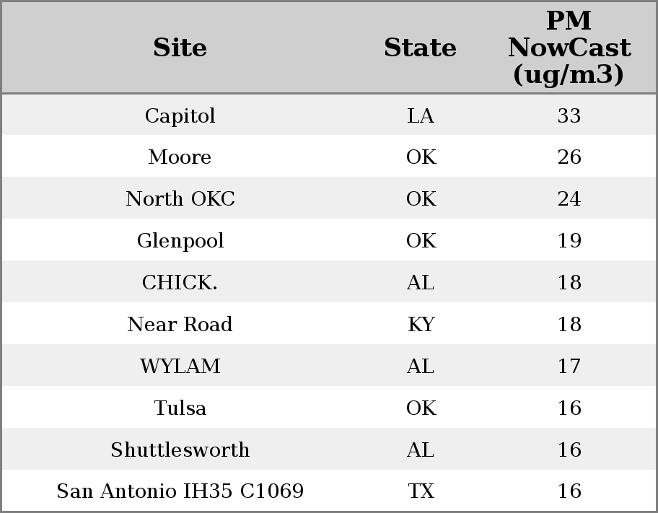
Task: Click San Antonio IH35 C1069 site
Action: pyautogui.click(x=180, y=491)
